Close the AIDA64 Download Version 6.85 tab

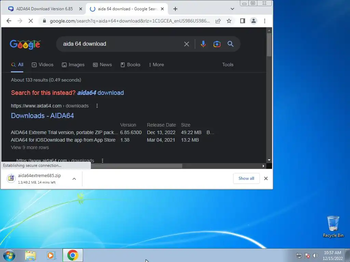[x=81, y=9]
